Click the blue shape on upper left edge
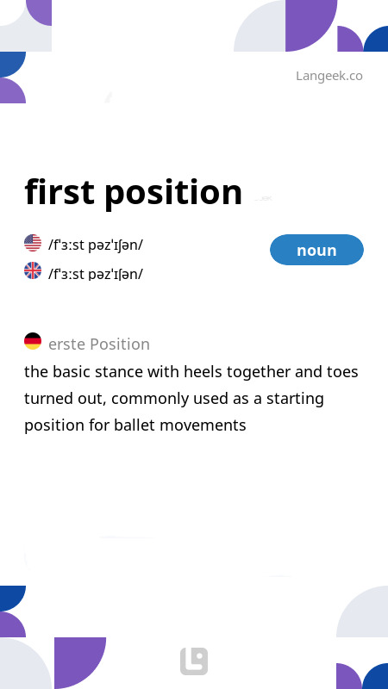 tap(12, 65)
